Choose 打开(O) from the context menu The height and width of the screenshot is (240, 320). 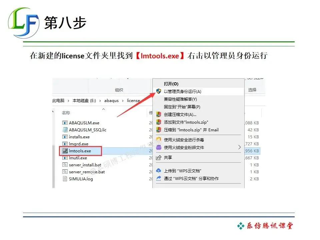pyautogui.click(x=198, y=84)
